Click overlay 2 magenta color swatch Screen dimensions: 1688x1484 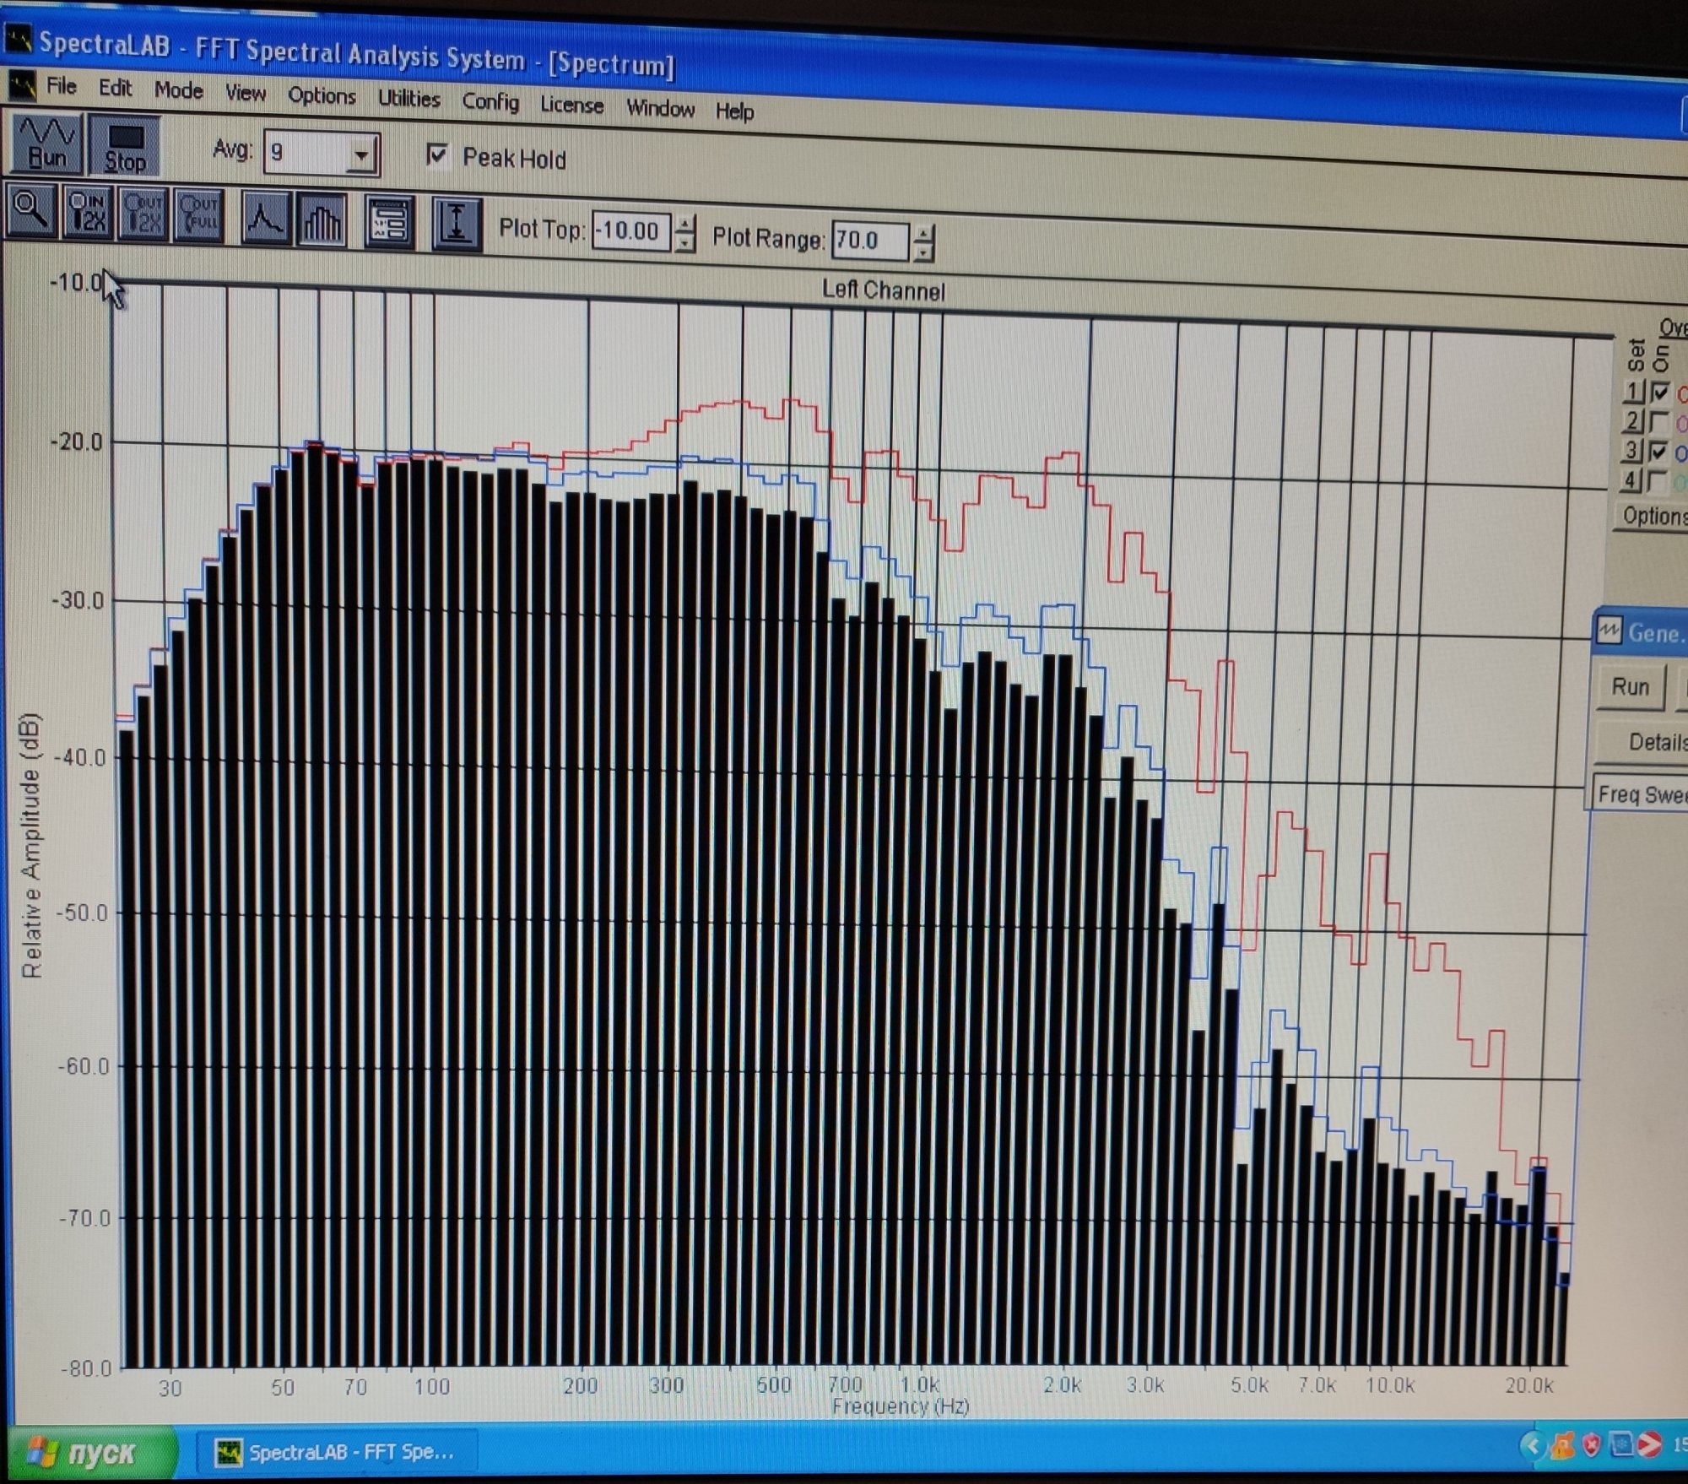1680,424
